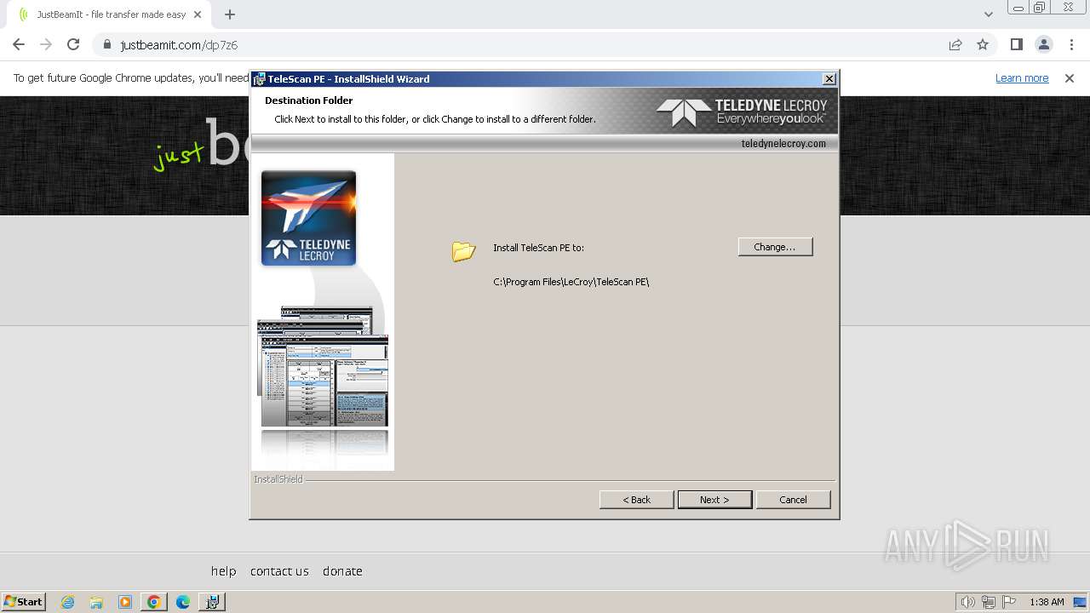Open a new Chrome tab
The width and height of the screenshot is (1090, 613).
(x=230, y=14)
